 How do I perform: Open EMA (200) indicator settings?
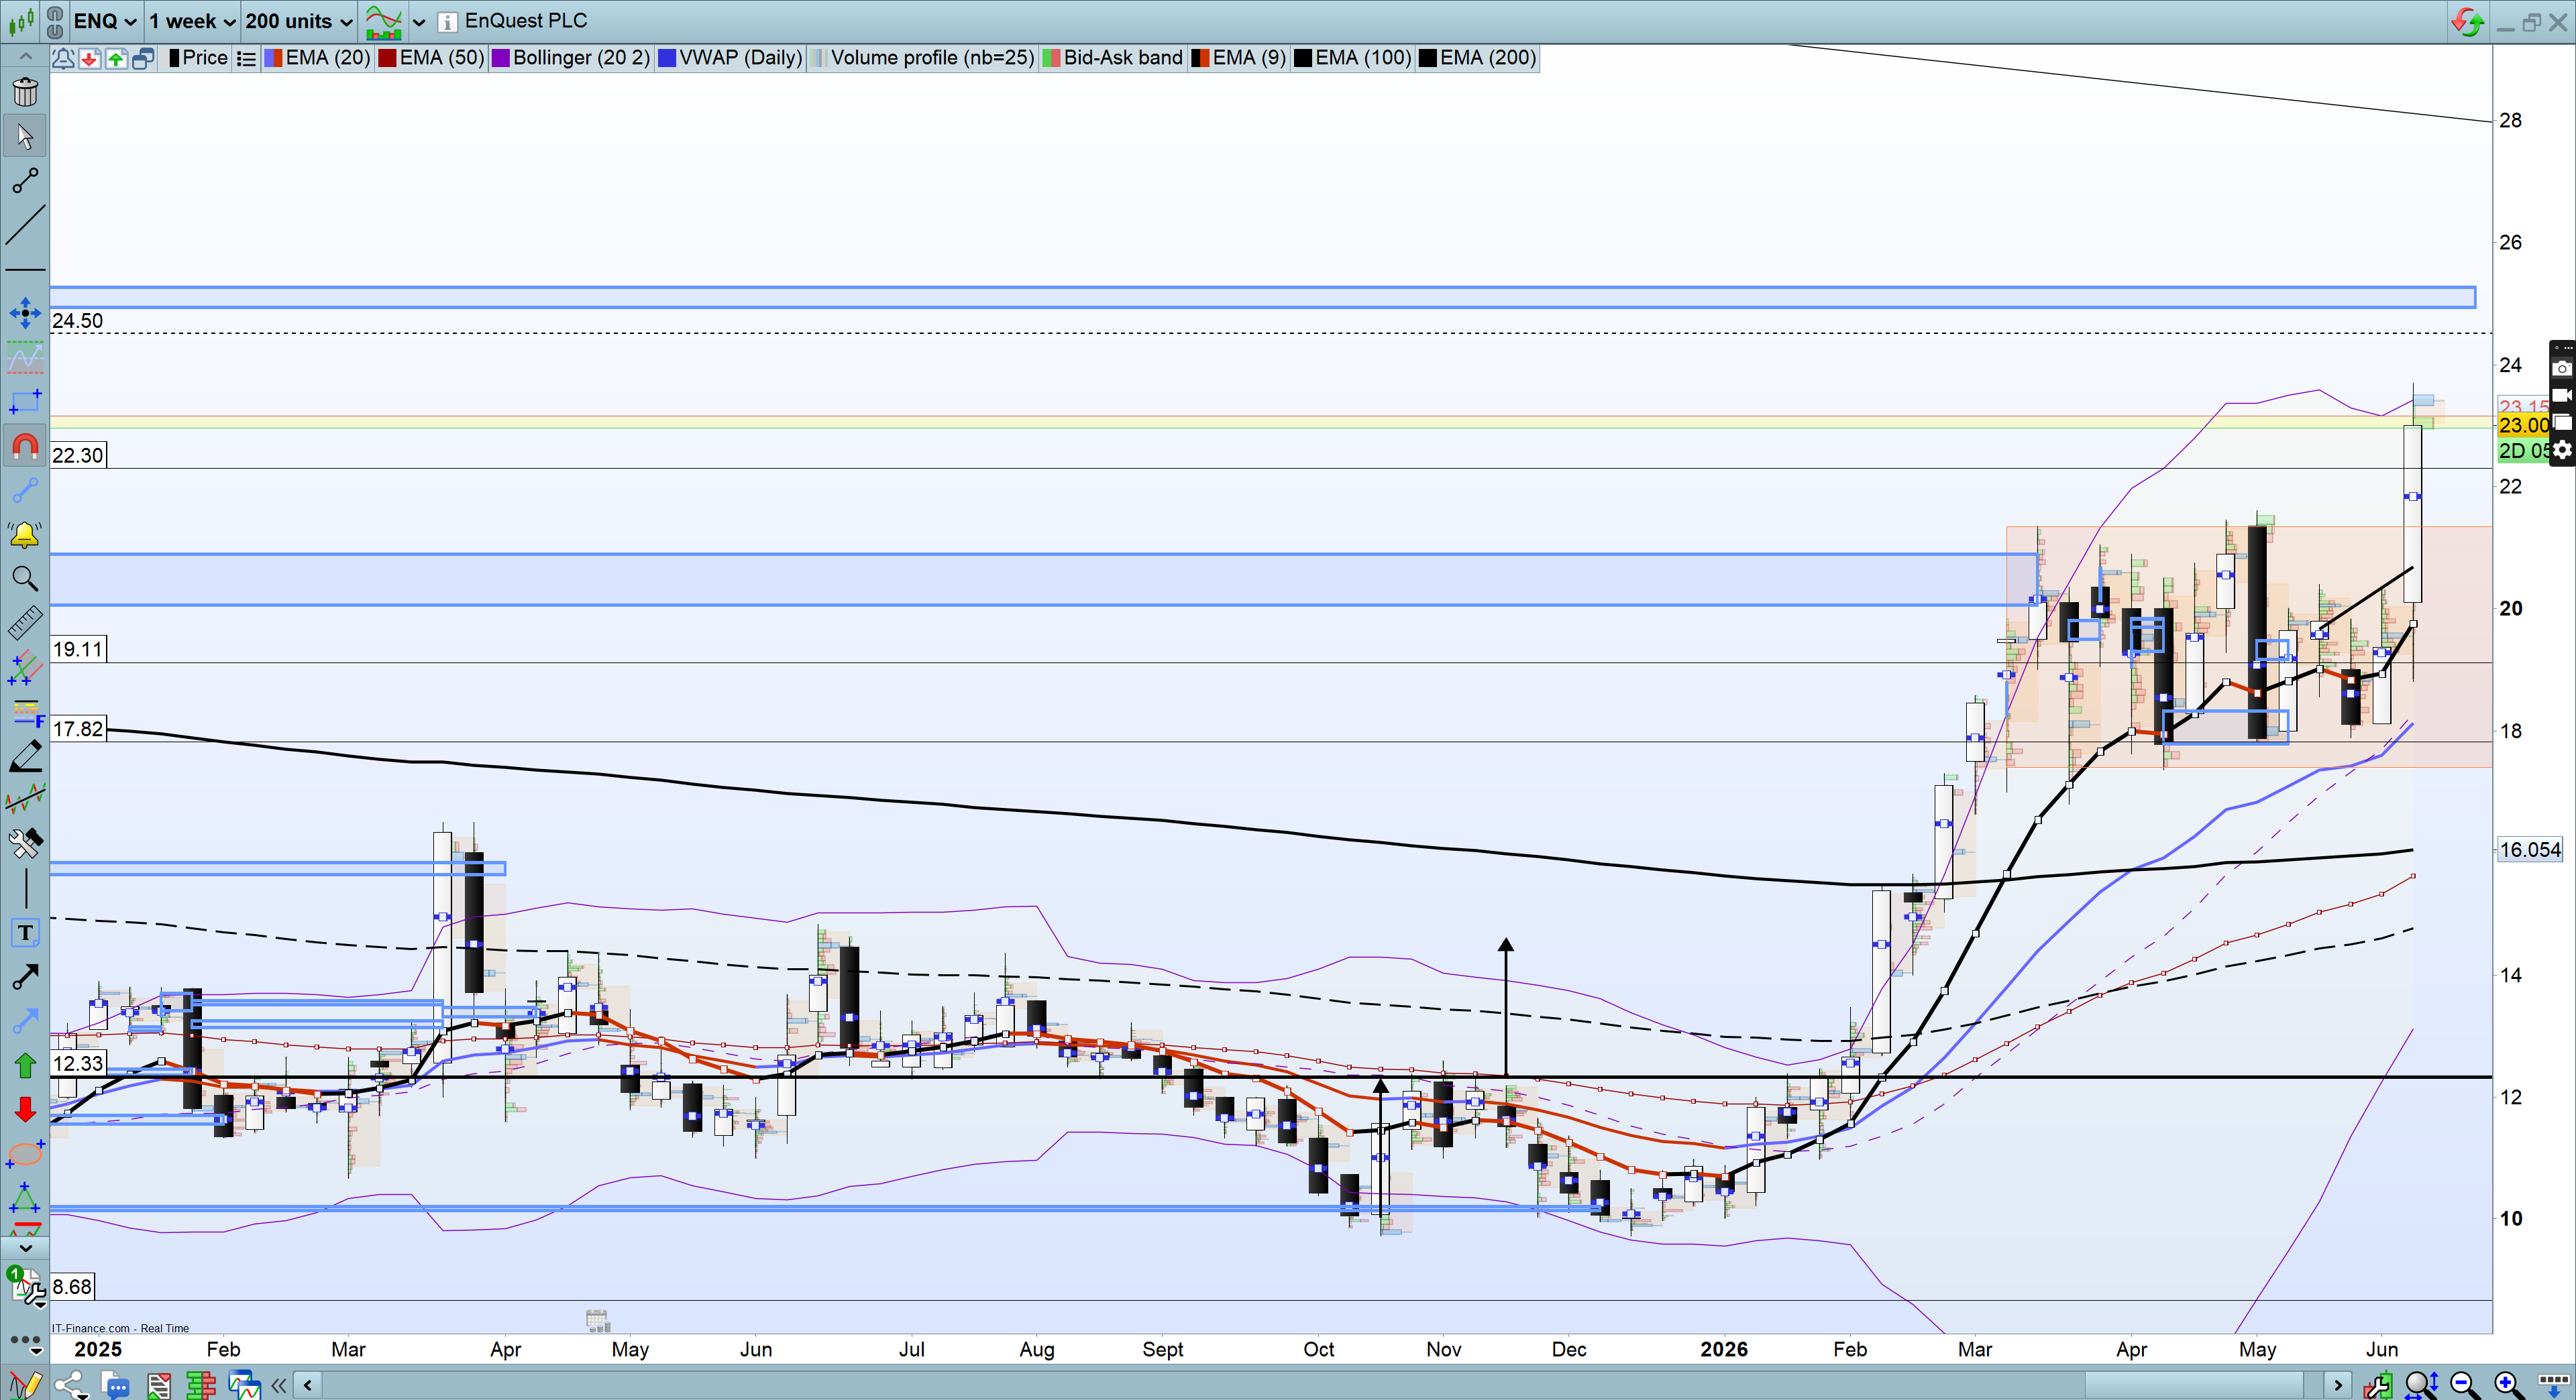(1478, 58)
